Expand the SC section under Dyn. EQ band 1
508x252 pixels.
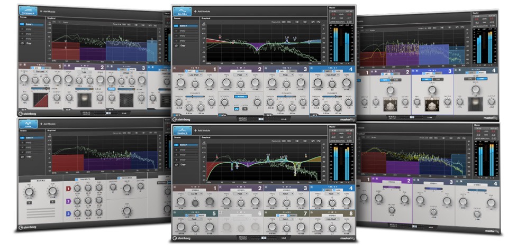(177, 115)
